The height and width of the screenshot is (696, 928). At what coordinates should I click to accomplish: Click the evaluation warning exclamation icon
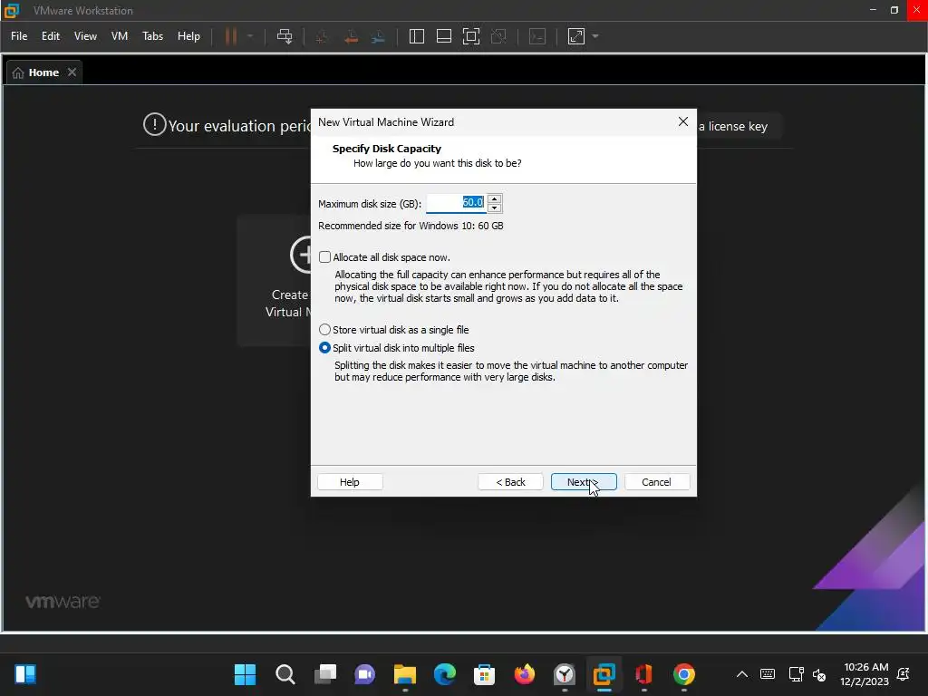154,124
